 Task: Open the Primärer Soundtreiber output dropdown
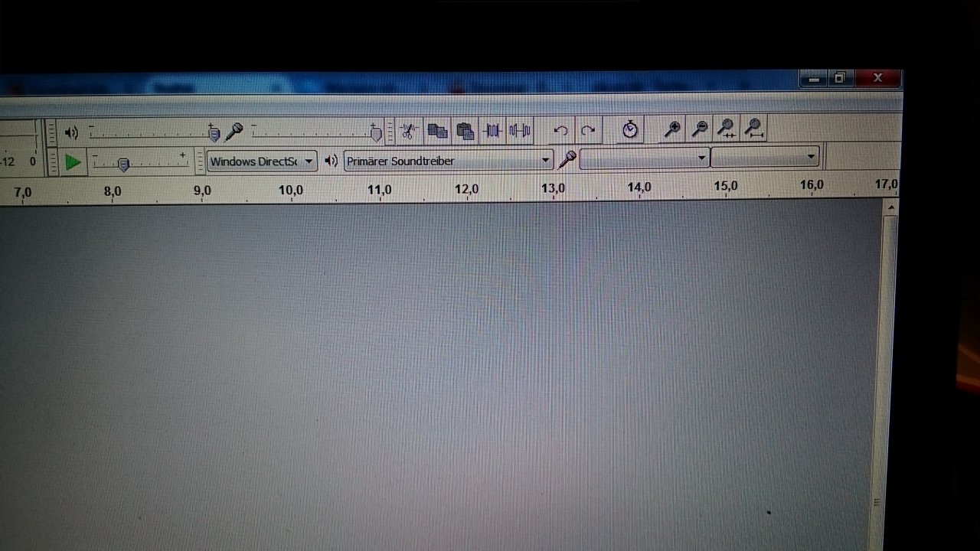[449, 161]
